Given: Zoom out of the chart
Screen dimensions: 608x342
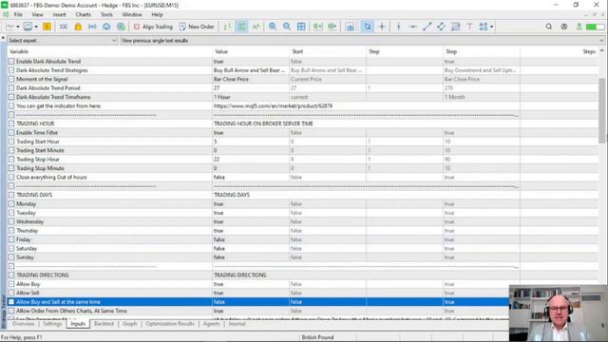Looking at the screenshot, I should (287, 27).
